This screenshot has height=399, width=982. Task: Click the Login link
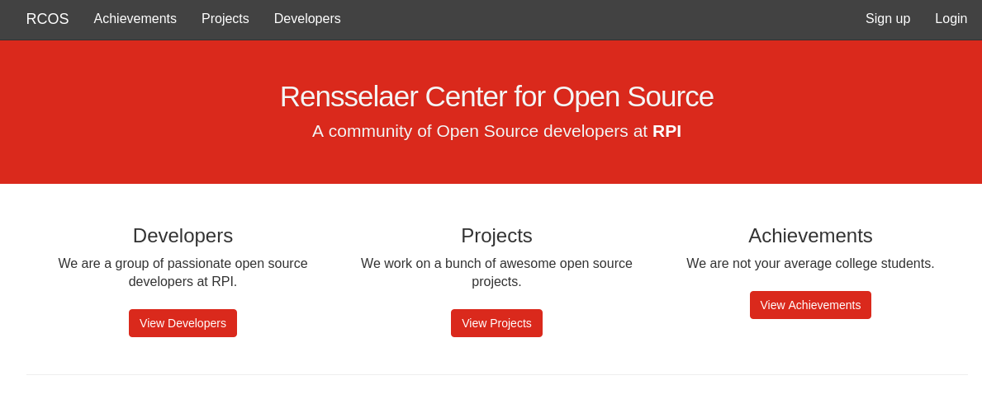951,19
